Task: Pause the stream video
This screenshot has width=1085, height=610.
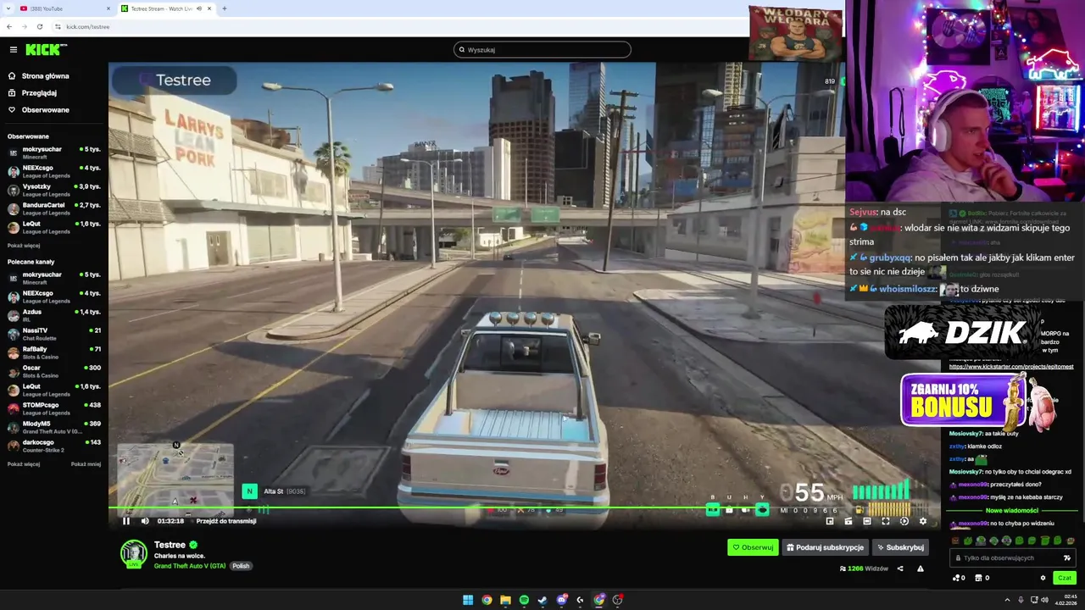Action: point(126,521)
